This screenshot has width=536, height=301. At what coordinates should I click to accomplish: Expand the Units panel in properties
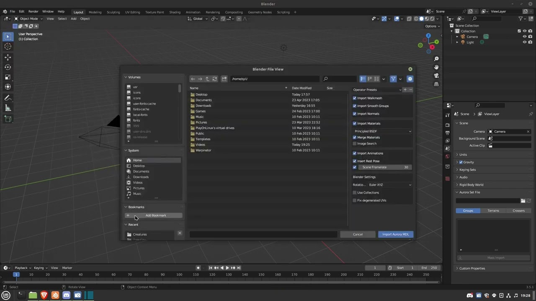pos(463,155)
